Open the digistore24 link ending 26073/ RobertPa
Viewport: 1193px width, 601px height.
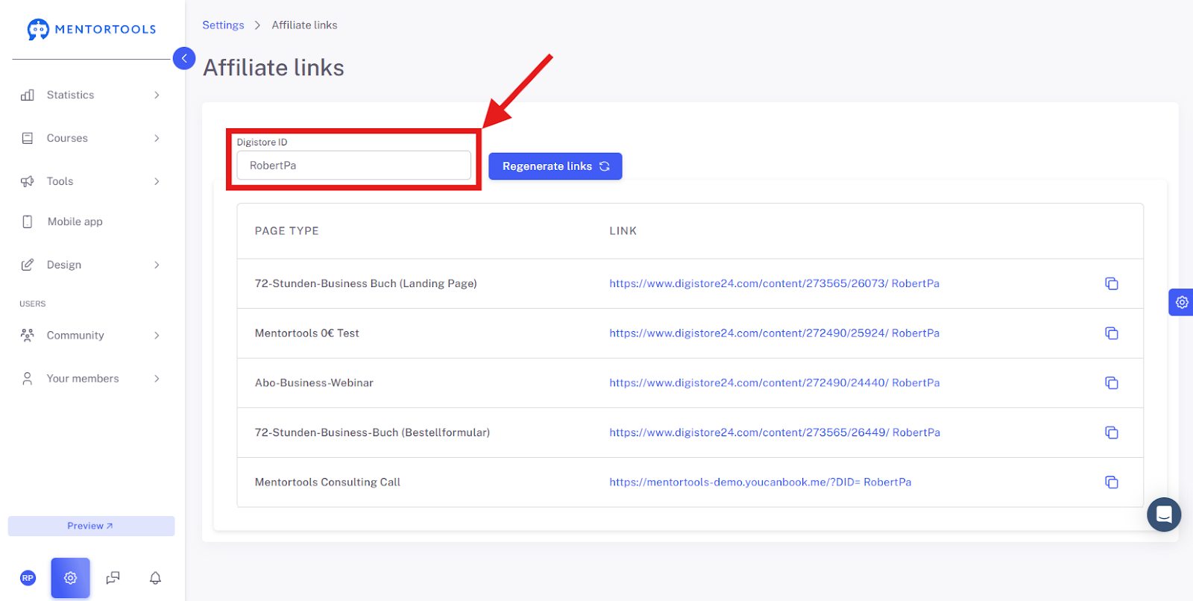(774, 283)
